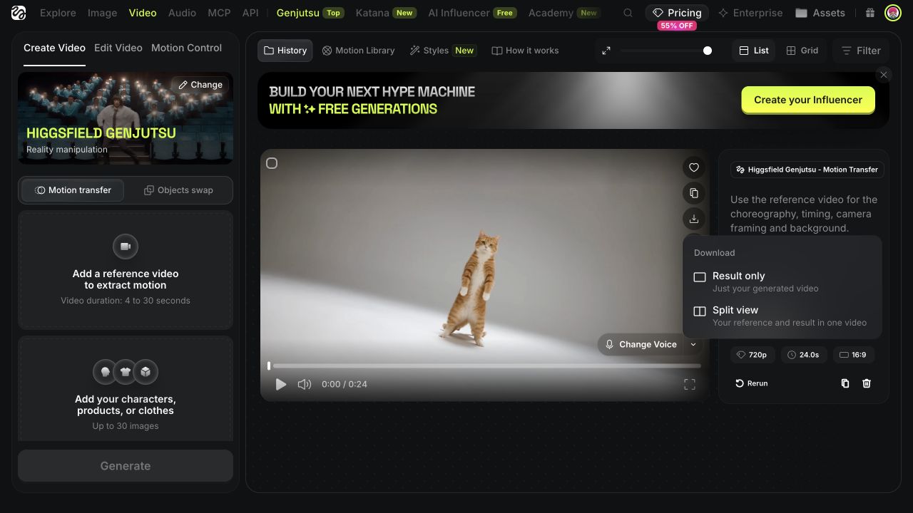The image size is (913, 513).
Task: Open the gift icon in the top bar
Action: (x=869, y=13)
